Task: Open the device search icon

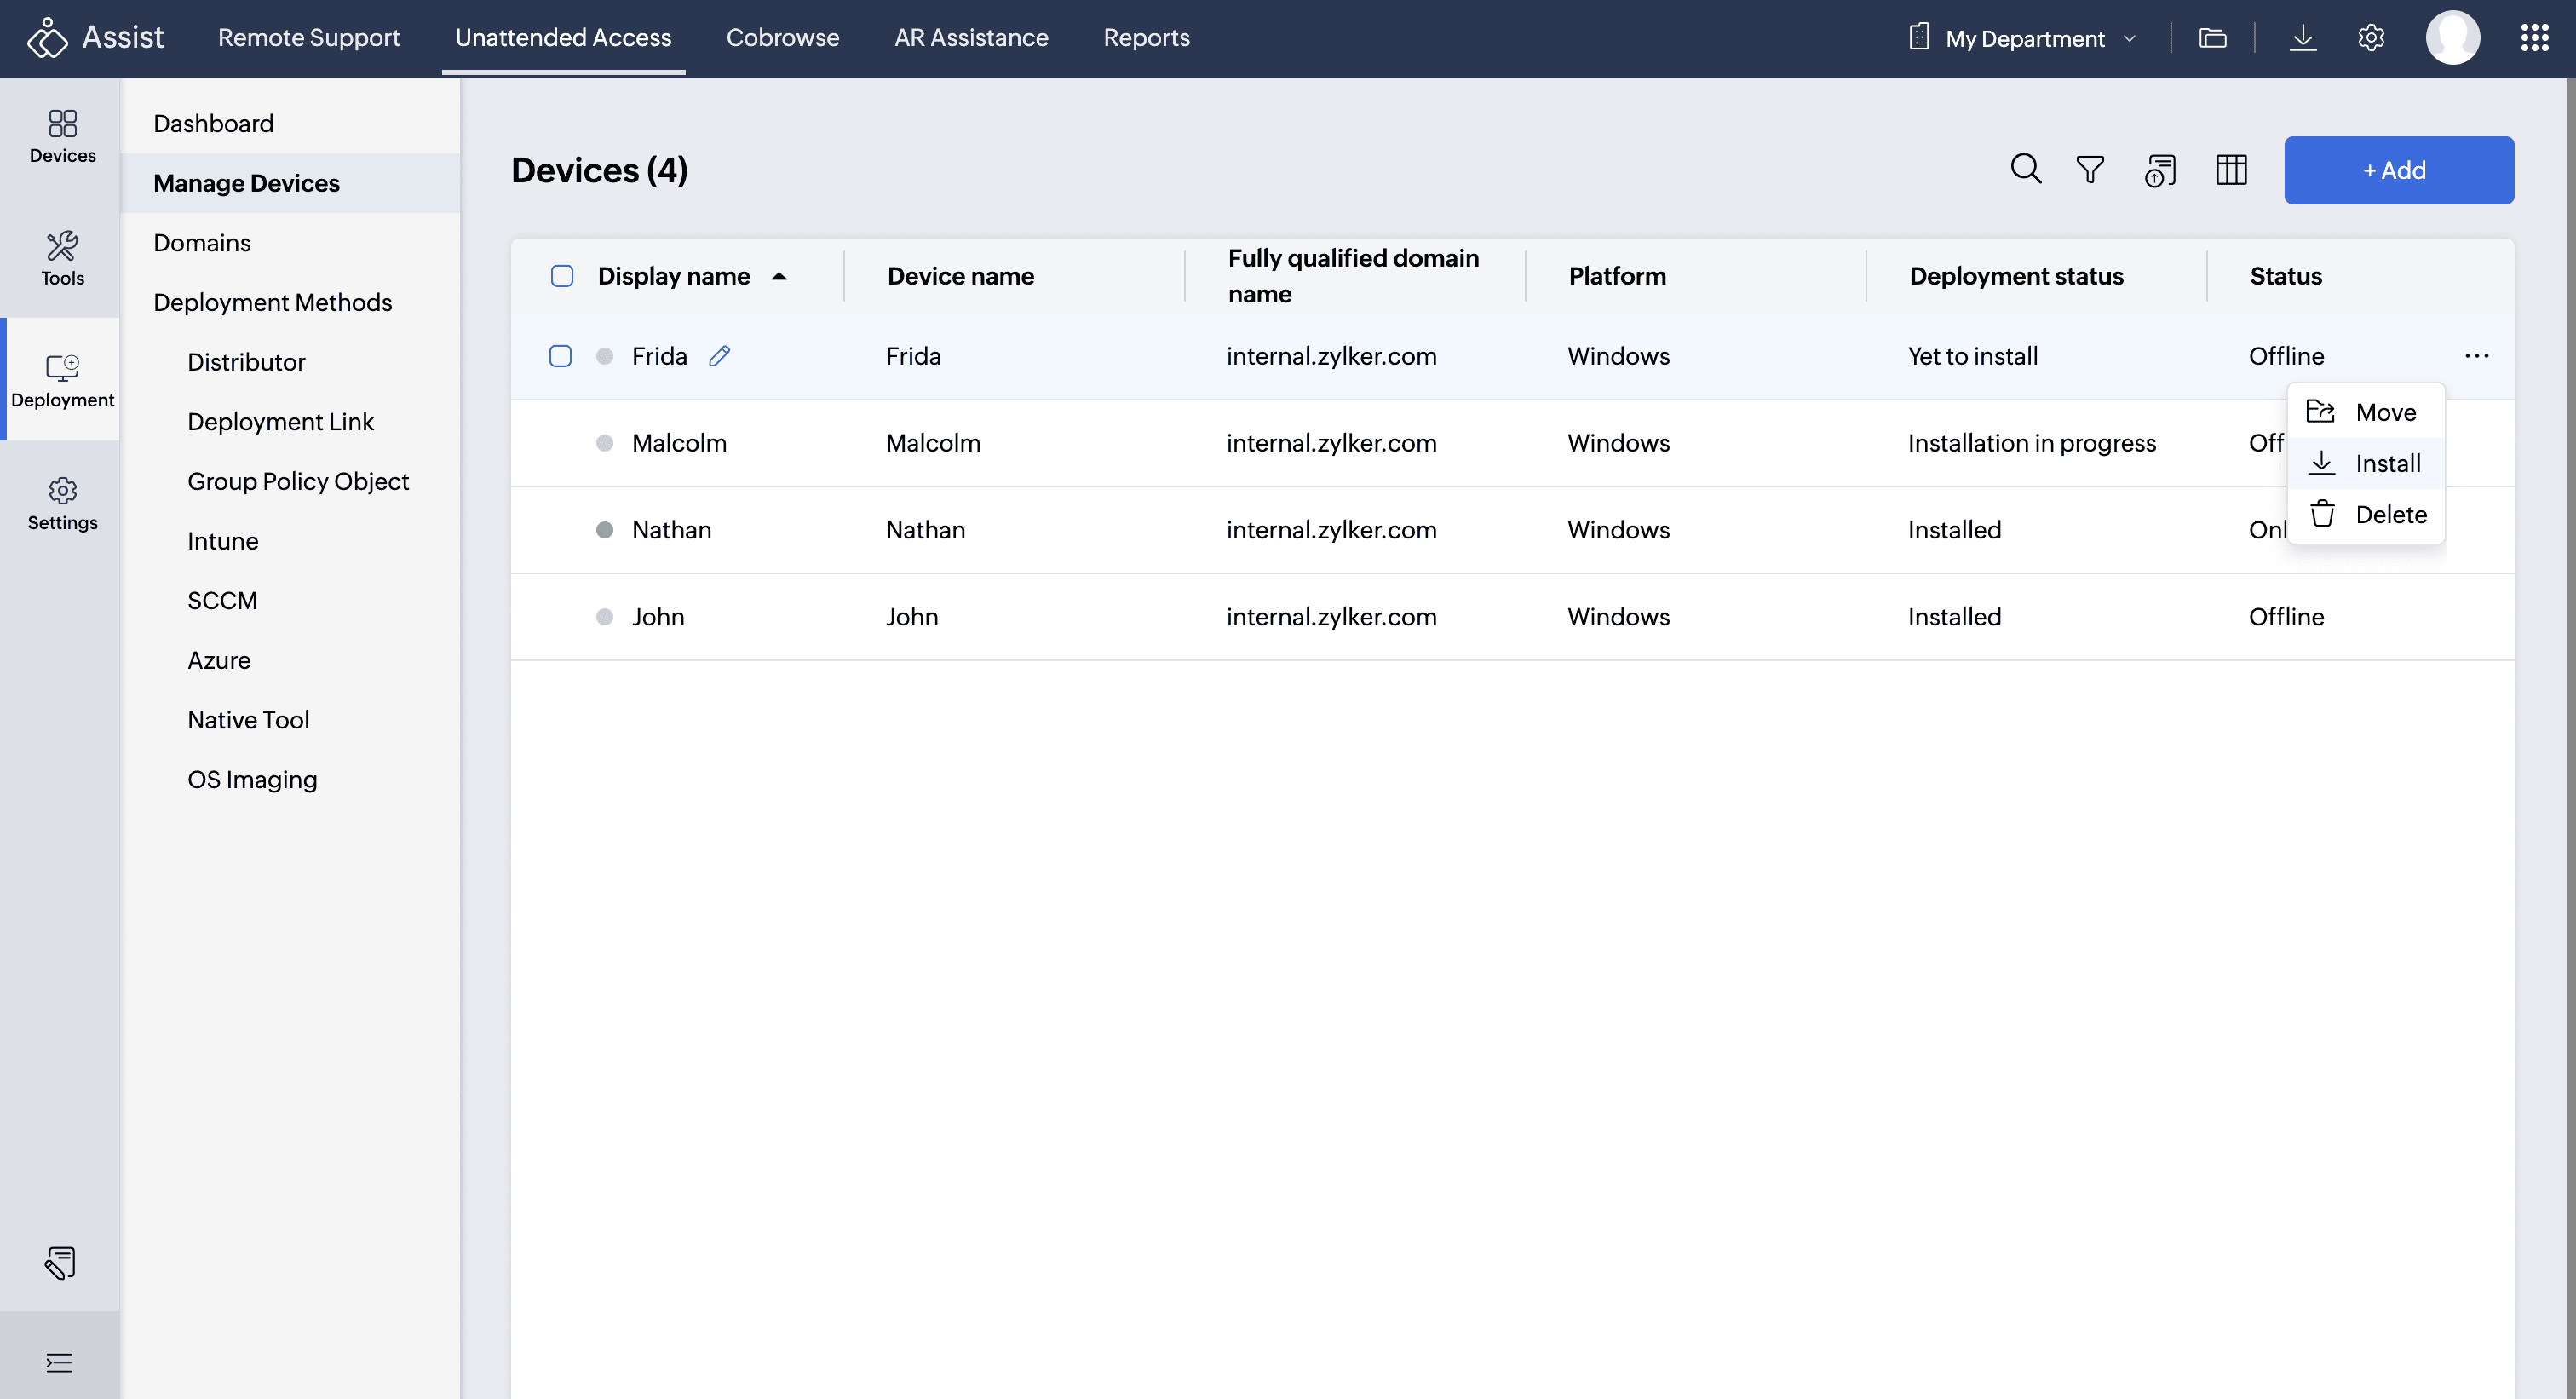Action: point(2025,169)
